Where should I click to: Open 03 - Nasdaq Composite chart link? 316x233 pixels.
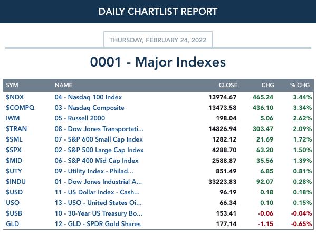(x=90, y=108)
